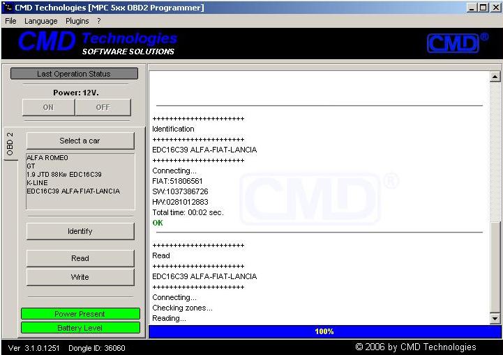Click the Last Operation Status bar
The height and width of the screenshot is (355, 503).
pos(74,74)
